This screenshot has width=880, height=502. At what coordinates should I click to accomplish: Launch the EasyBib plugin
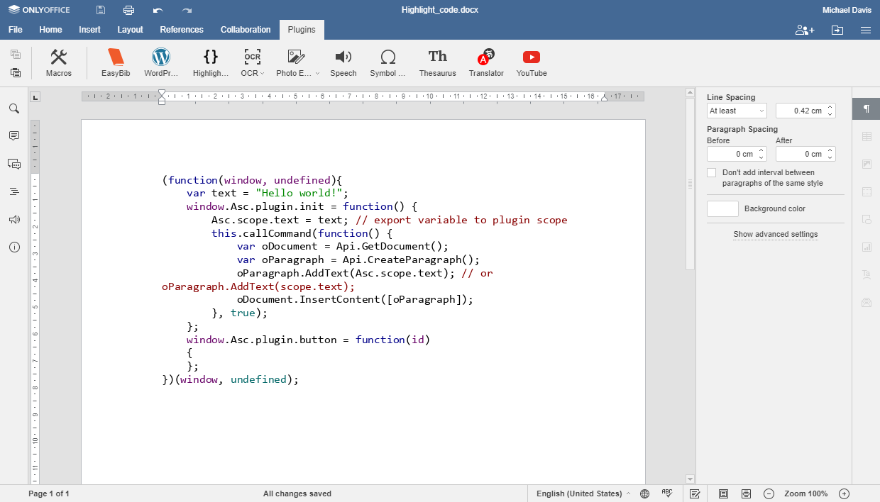point(116,63)
